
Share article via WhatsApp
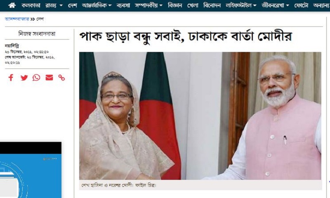coord(36,78)
